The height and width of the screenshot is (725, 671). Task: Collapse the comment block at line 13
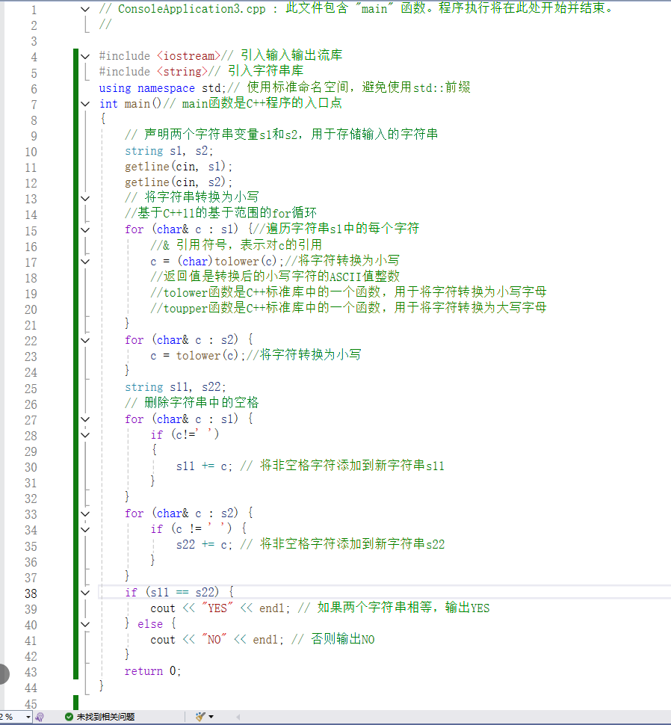(x=85, y=198)
